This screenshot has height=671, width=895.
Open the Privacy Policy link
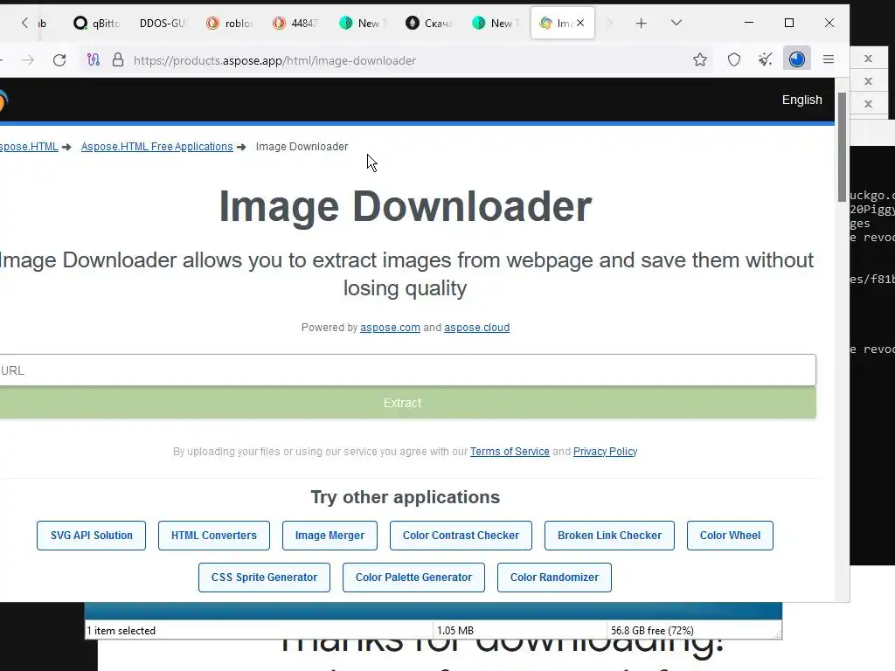coord(605,452)
